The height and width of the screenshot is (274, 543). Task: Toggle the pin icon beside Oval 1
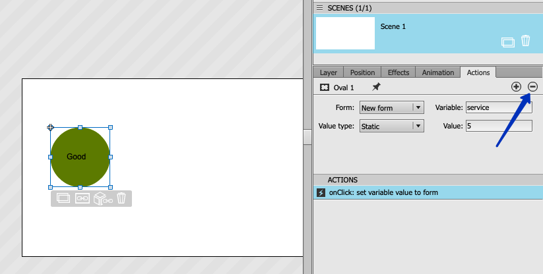pos(376,87)
